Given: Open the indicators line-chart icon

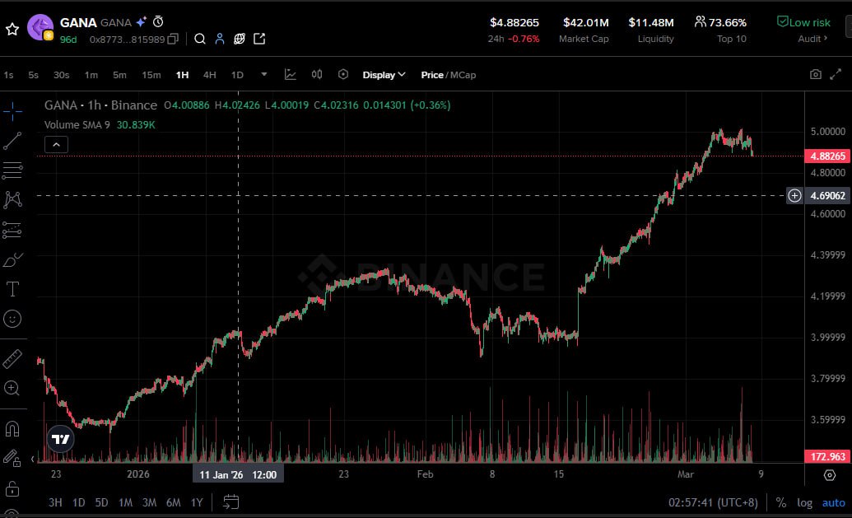Looking at the screenshot, I should tap(290, 74).
